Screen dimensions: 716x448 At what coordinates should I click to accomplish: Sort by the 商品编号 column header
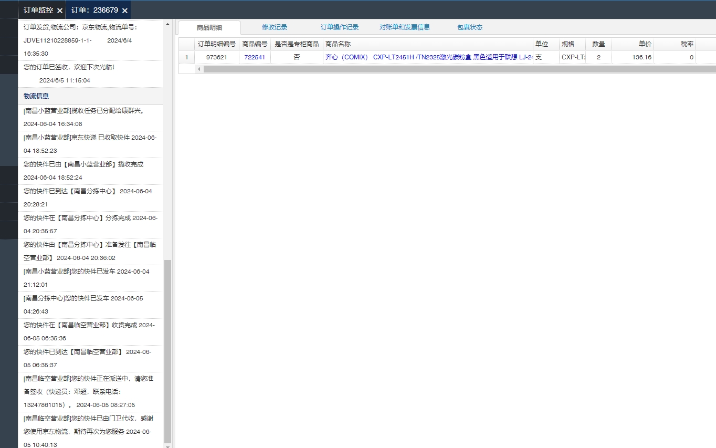coord(255,44)
